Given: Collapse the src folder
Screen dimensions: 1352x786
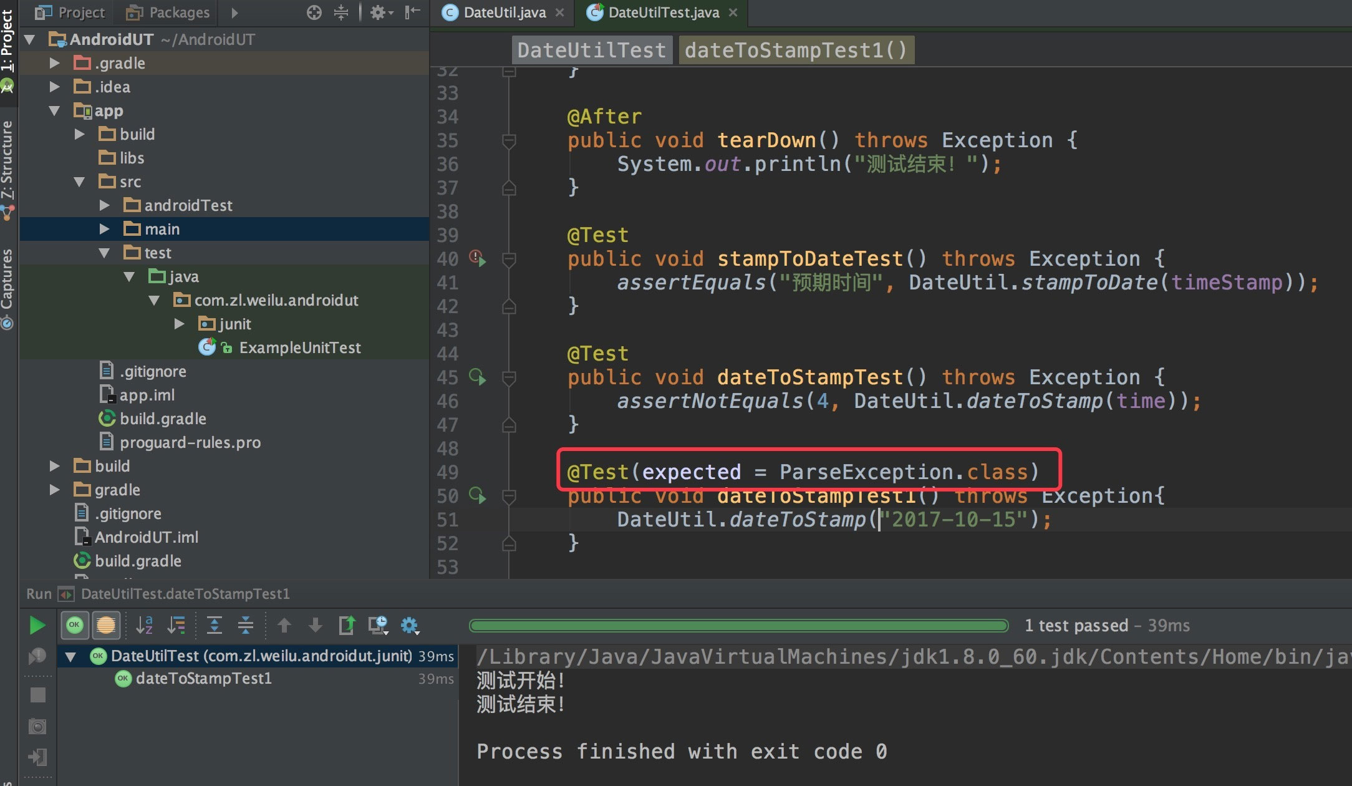Looking at the screenshot, I should click(79, 182).
